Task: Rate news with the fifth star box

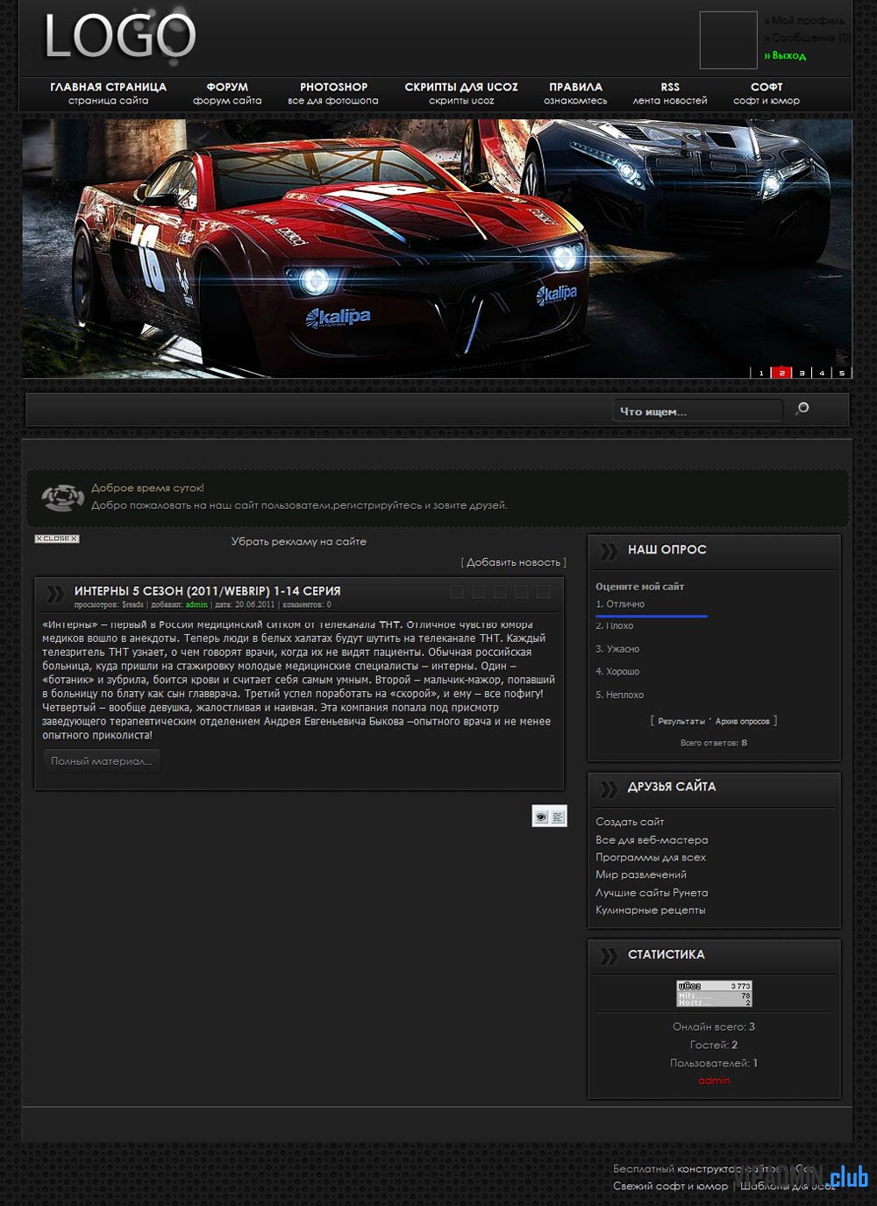Action: click(544, 592)
